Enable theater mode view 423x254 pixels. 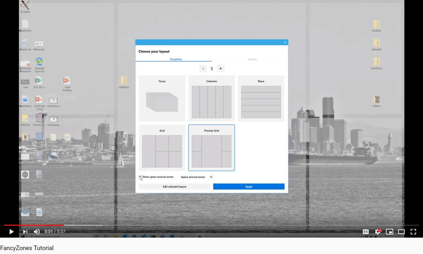(401, 232)
